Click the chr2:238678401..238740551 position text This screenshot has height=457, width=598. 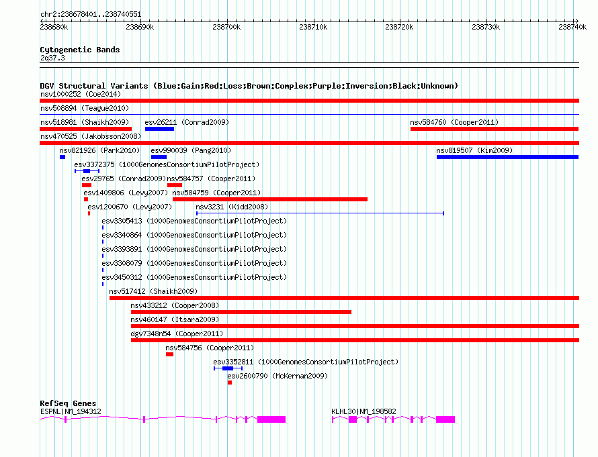coord(91,14)
